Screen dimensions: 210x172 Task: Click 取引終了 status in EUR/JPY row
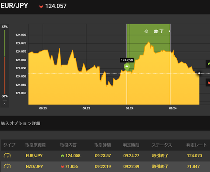click(x=160, y=156)
